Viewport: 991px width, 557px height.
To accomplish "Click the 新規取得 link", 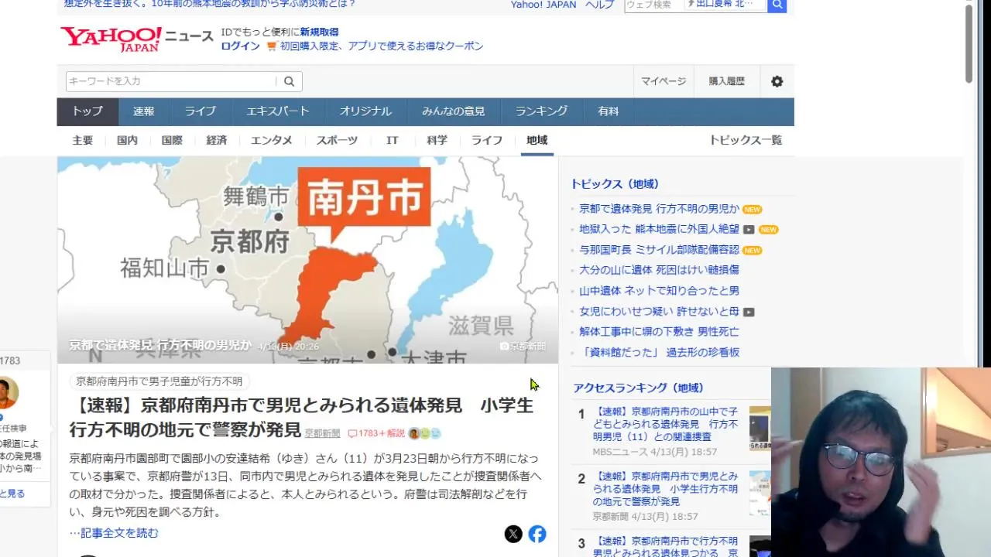I will pos(319,32).
